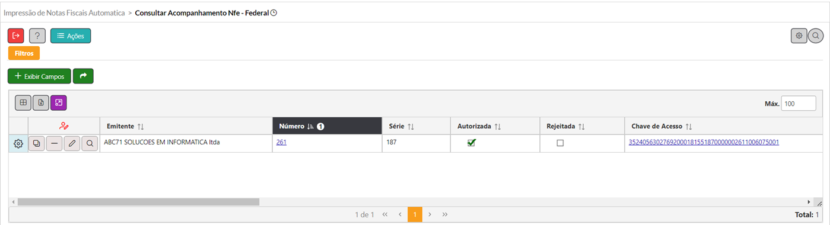The height and width of the screenshot is (225, 830).
Task: Click the green share arrow button
Action: (x=83, y=76)
